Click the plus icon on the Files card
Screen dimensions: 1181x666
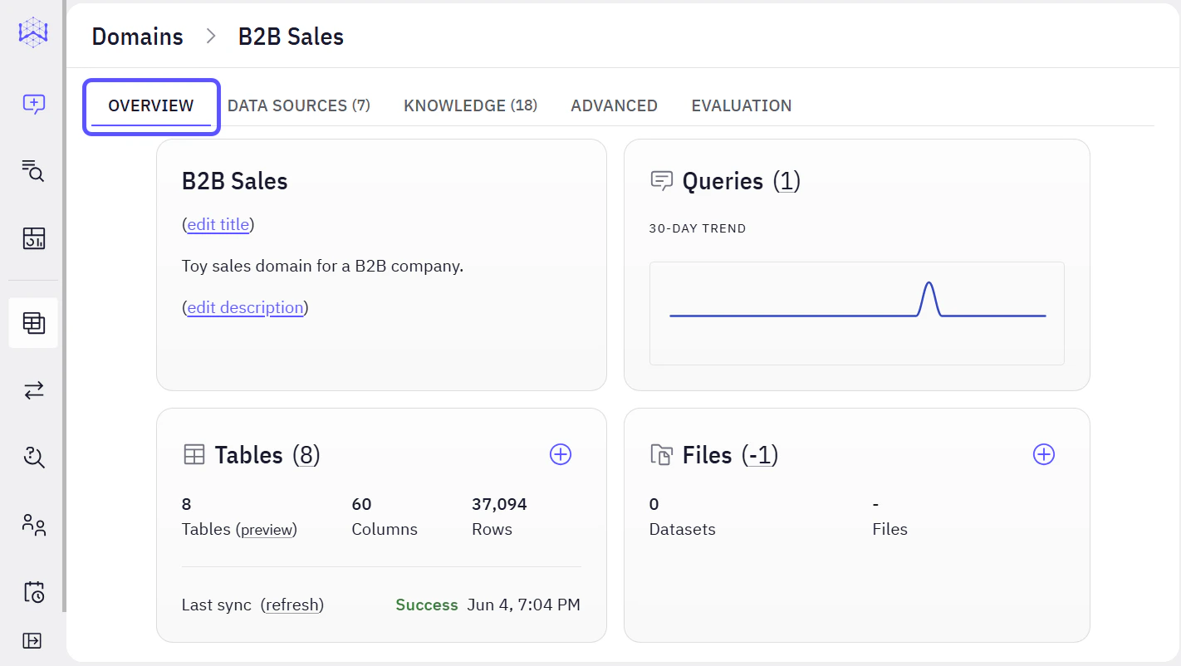point(1044,454)
